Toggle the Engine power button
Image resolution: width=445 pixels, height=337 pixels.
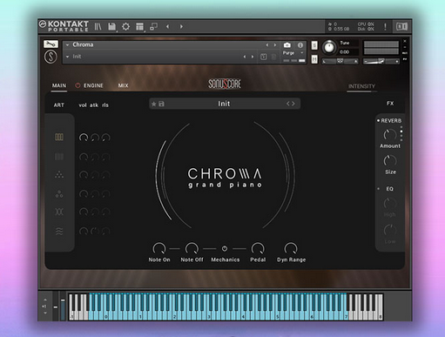coord(78,85)
